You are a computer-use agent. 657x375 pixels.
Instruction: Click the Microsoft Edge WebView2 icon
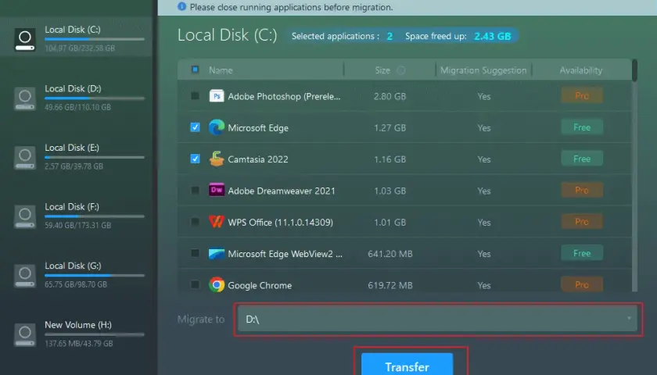tap(217, 254)
